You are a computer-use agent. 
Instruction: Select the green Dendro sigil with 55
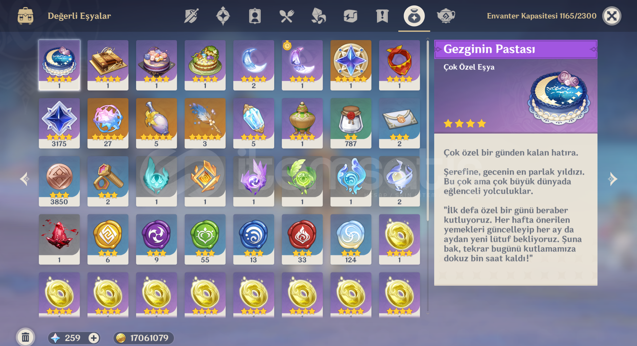point(205,239)
